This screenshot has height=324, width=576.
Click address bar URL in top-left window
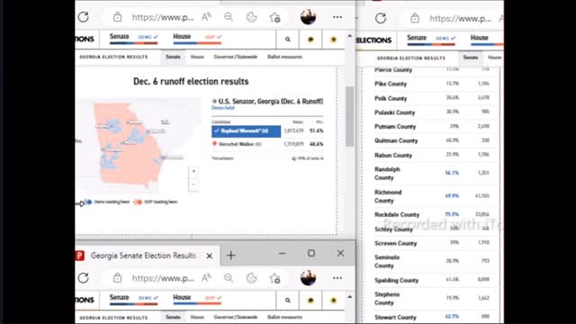tap(163, 17)
